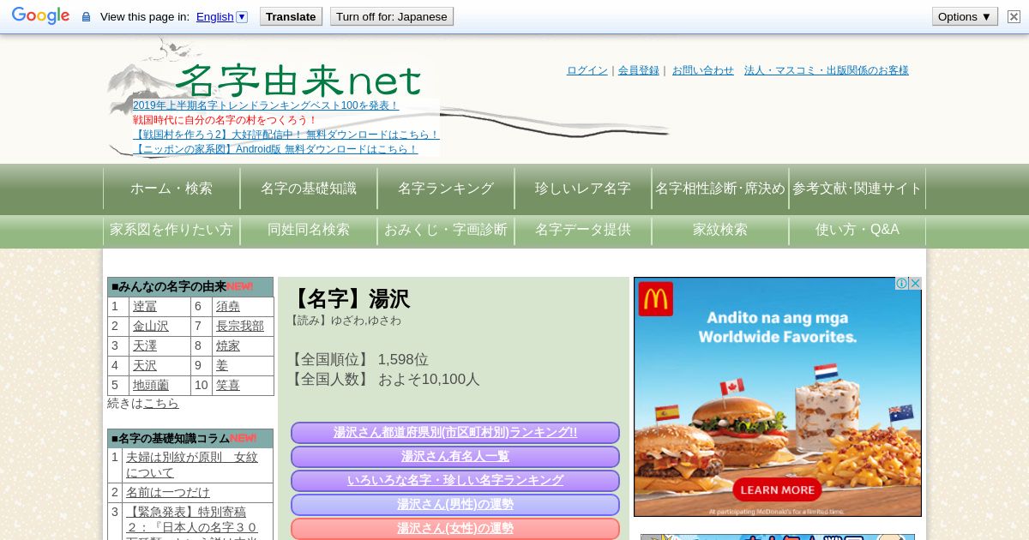Screen dimensions: 1029x540
Task: Open 名字相性診断・席決め menu item
Action: pyautogui.click(x=720, y=189)
